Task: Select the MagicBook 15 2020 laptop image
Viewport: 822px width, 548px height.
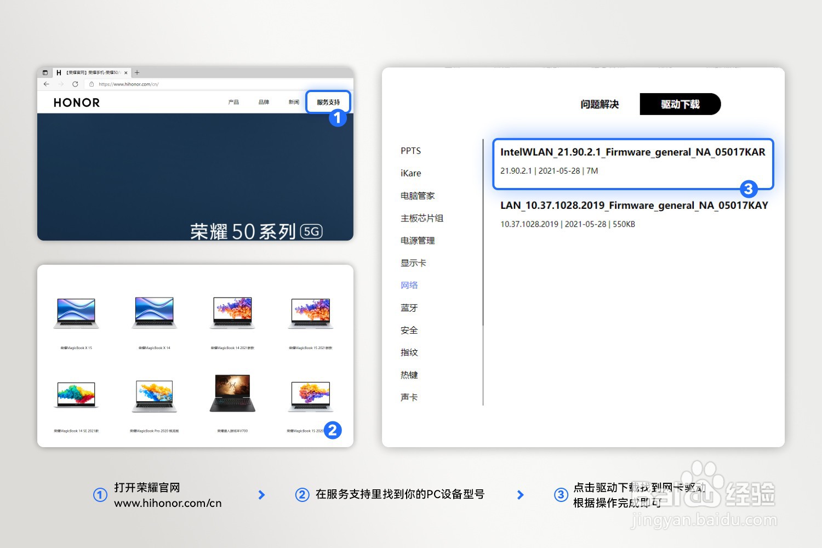Action: click(311, 396)
